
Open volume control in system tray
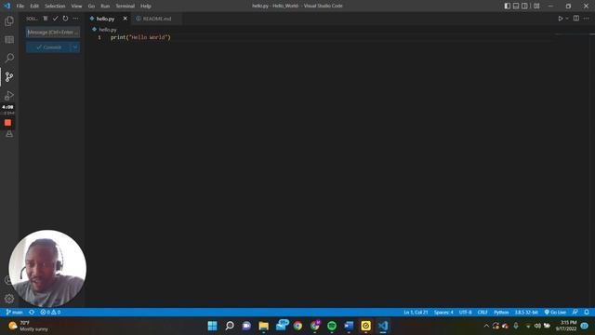537,326
